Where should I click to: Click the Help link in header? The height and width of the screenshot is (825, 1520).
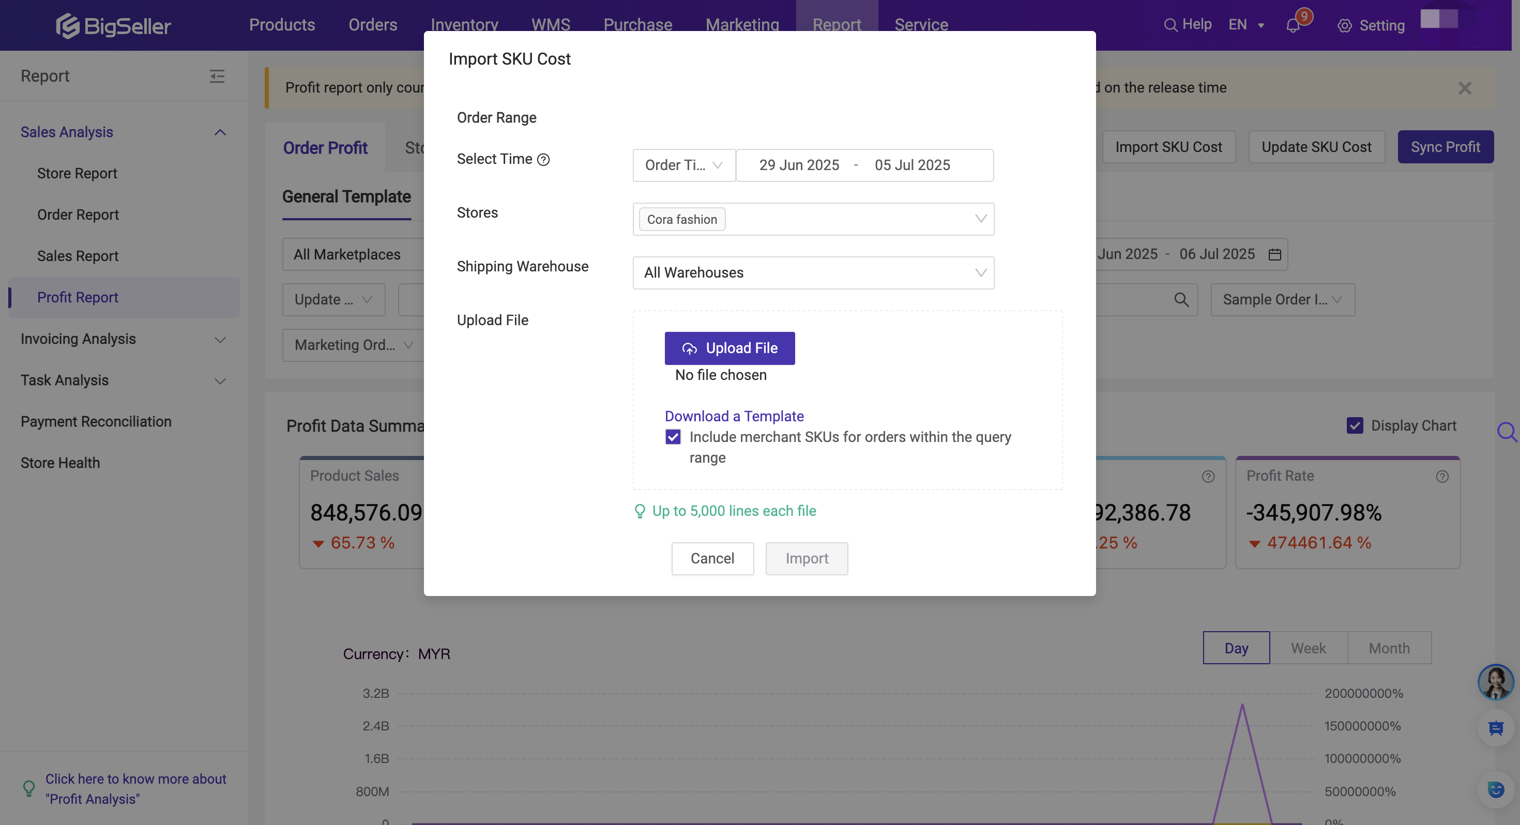(x=1197, y=25)
